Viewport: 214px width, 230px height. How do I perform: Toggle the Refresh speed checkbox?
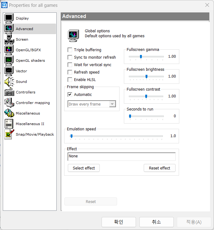coord(70,72)
